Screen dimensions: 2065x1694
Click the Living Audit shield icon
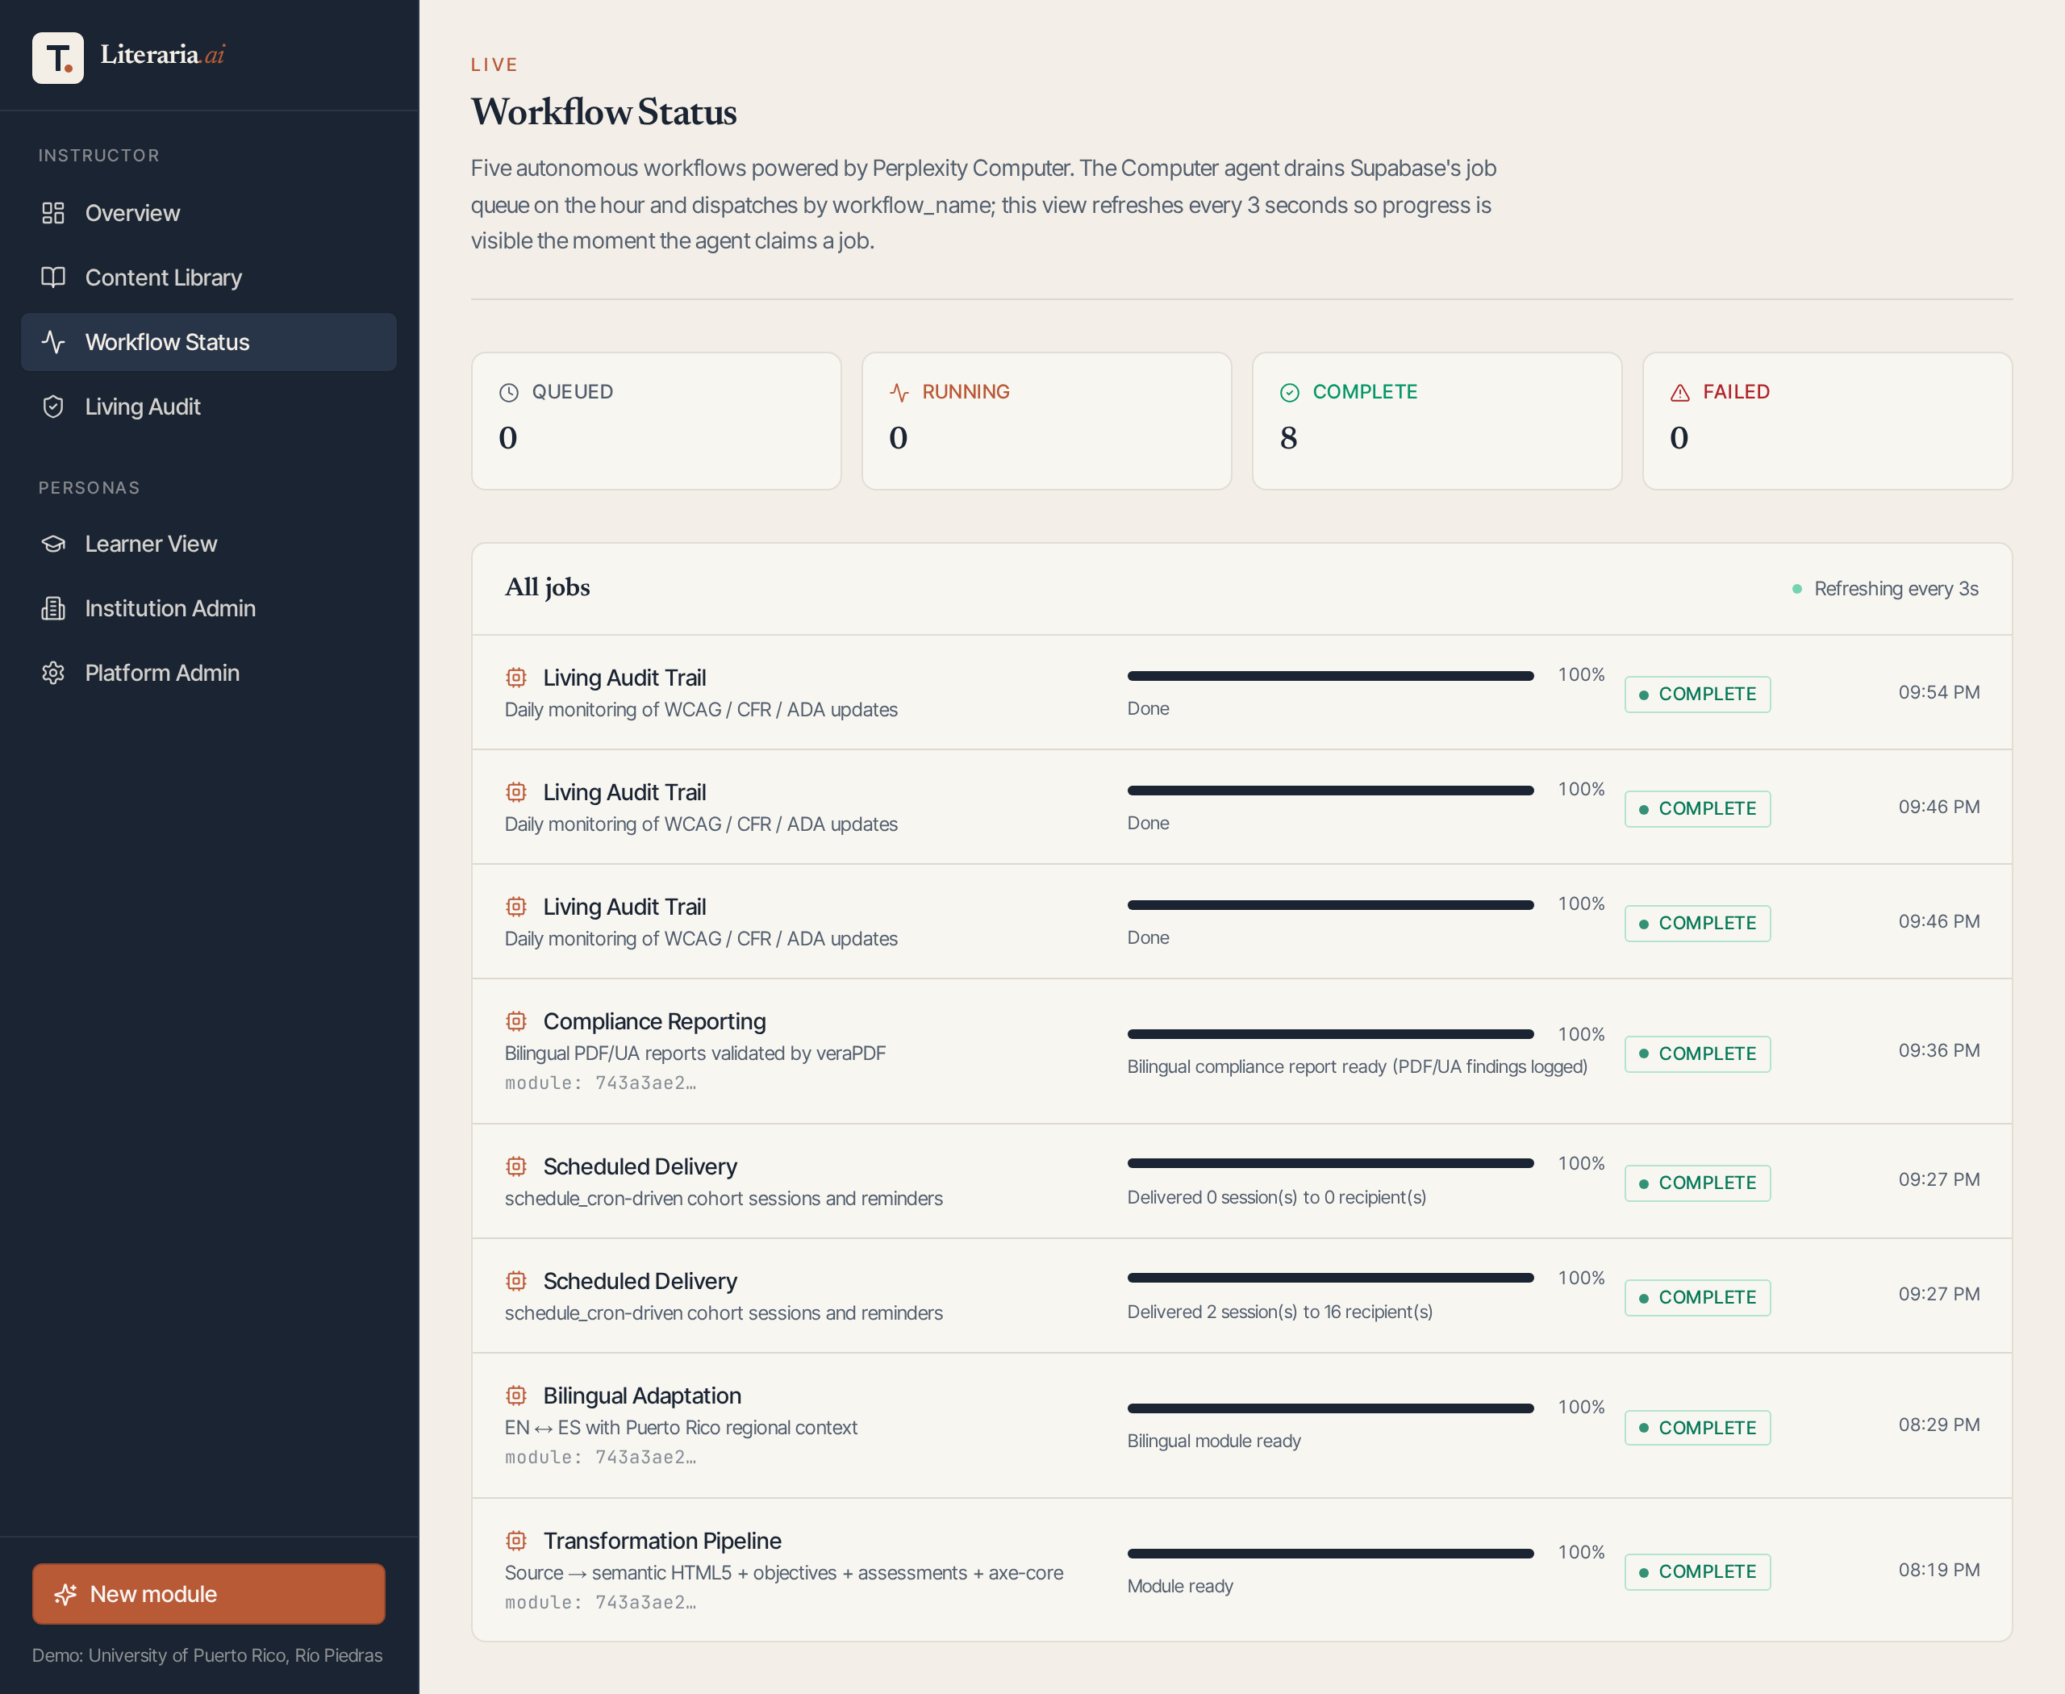point(54,406)
